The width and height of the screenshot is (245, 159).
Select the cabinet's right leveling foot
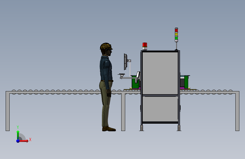click(x=179, y=128)
